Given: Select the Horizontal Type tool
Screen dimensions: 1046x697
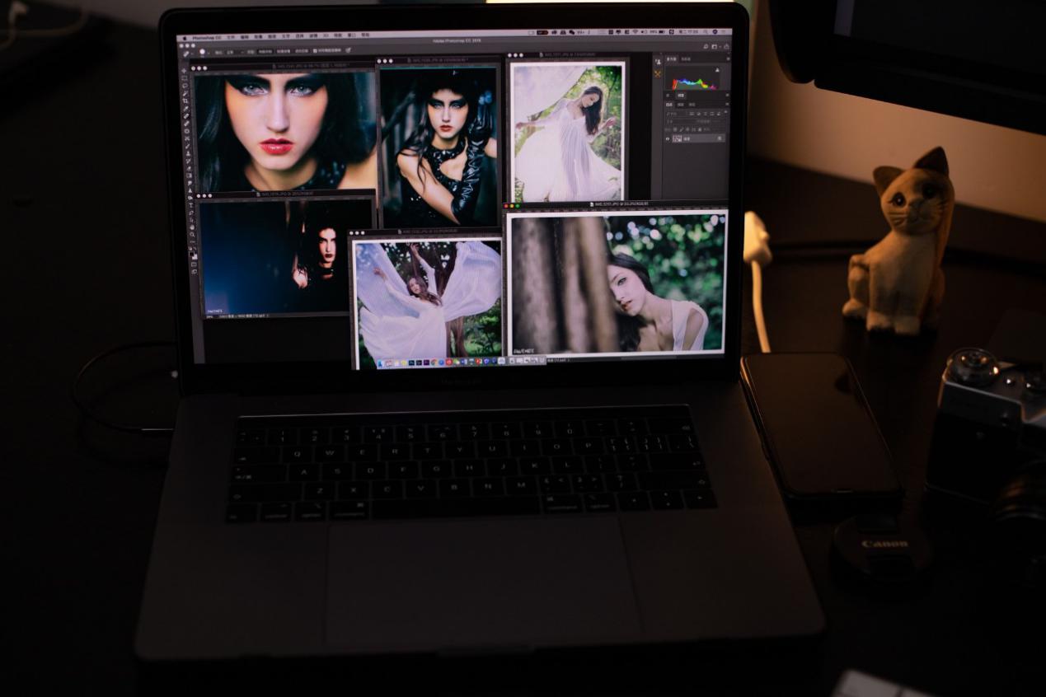Looking at the screenshot, I should pyautogui.click(x=190, y=204).
